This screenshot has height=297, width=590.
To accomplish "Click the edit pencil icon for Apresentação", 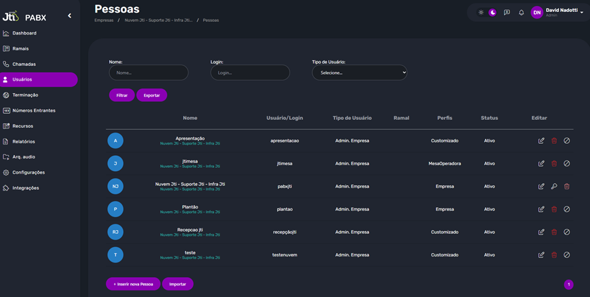I will point(541,141).
